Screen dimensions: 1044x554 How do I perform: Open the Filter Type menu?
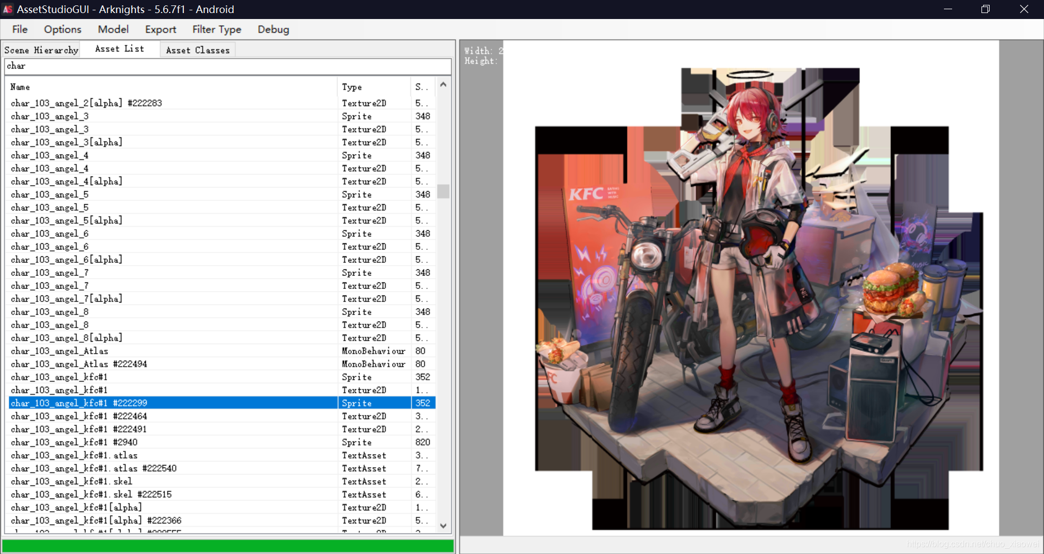tap(216, 29)
